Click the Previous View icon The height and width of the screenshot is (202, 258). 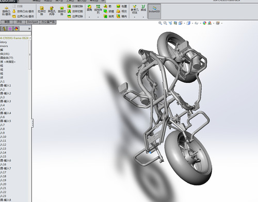tap(170, 23)
